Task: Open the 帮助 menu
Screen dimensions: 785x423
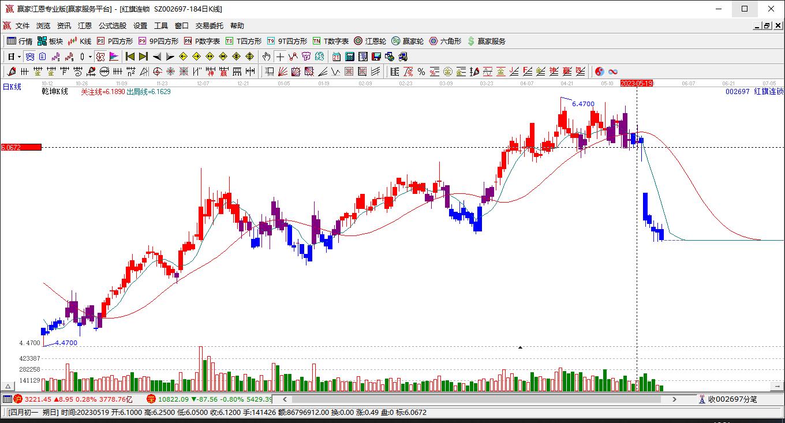Action: tap(237, 25)
